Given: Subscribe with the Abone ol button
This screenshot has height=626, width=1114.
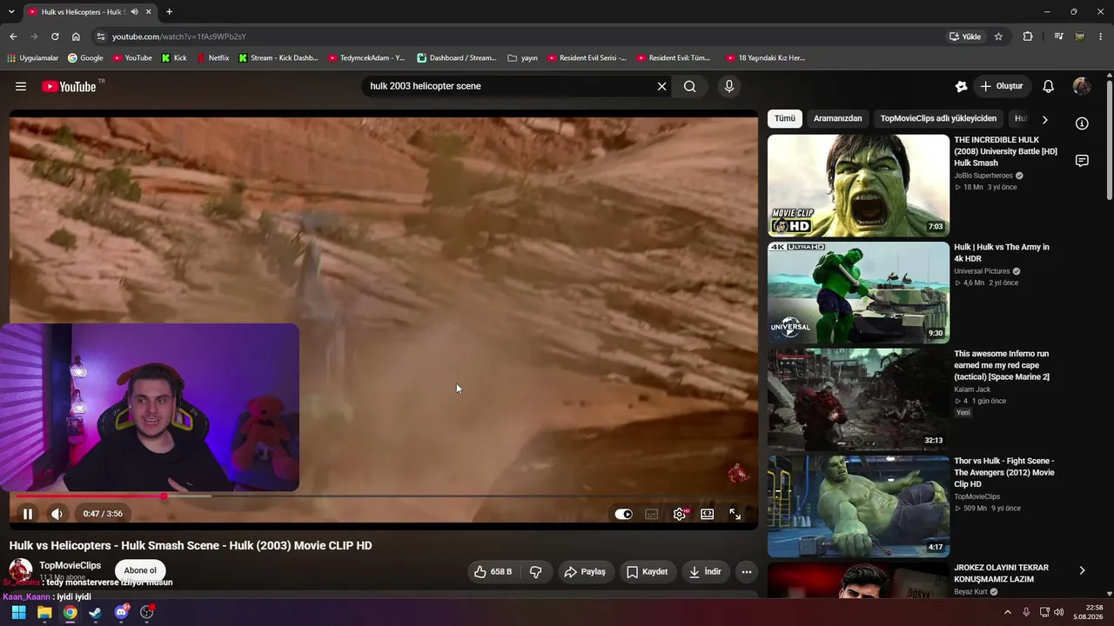Looking at the screenshot, I should (140, 570).
